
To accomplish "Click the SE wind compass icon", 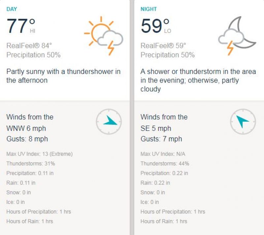I will (x=243, y=122).
